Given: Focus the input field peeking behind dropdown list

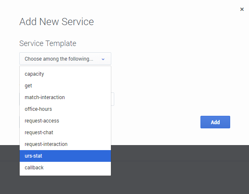Looking at the screenshot, I should pyautogui.click(x=113, y=99).
